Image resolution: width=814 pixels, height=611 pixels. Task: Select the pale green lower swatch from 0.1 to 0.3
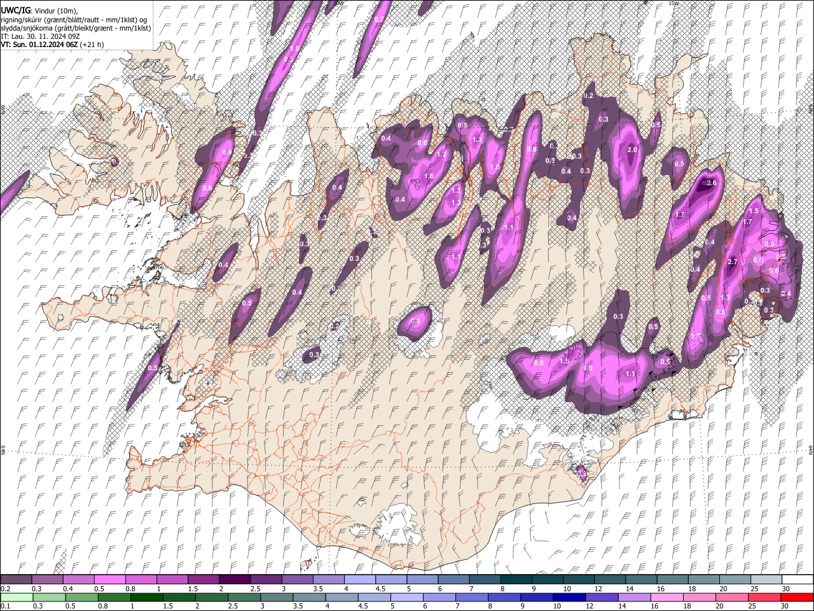pyautogui.click(x=16, y=597)
